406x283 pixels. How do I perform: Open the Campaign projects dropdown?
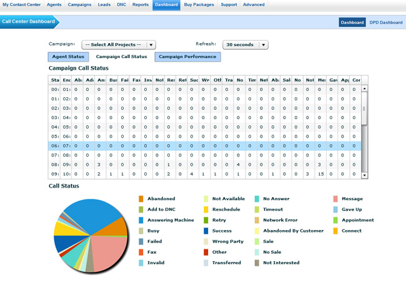coord(119,45)
